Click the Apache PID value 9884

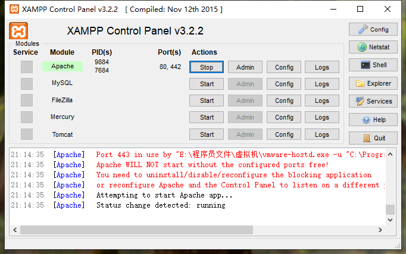point(102,62)
